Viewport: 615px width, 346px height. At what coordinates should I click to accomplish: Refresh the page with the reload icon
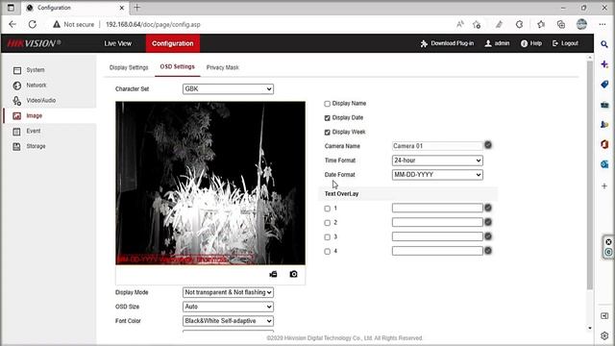tap(33, 24)
